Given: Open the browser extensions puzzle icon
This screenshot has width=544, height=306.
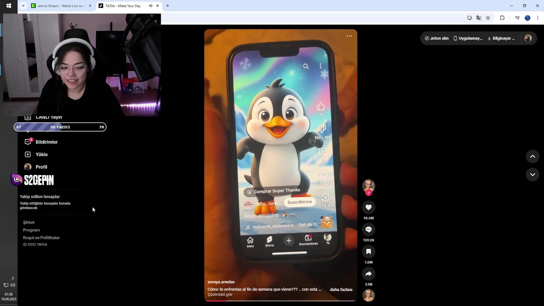Looking at the screenshot, I should (x=502, y=18).
